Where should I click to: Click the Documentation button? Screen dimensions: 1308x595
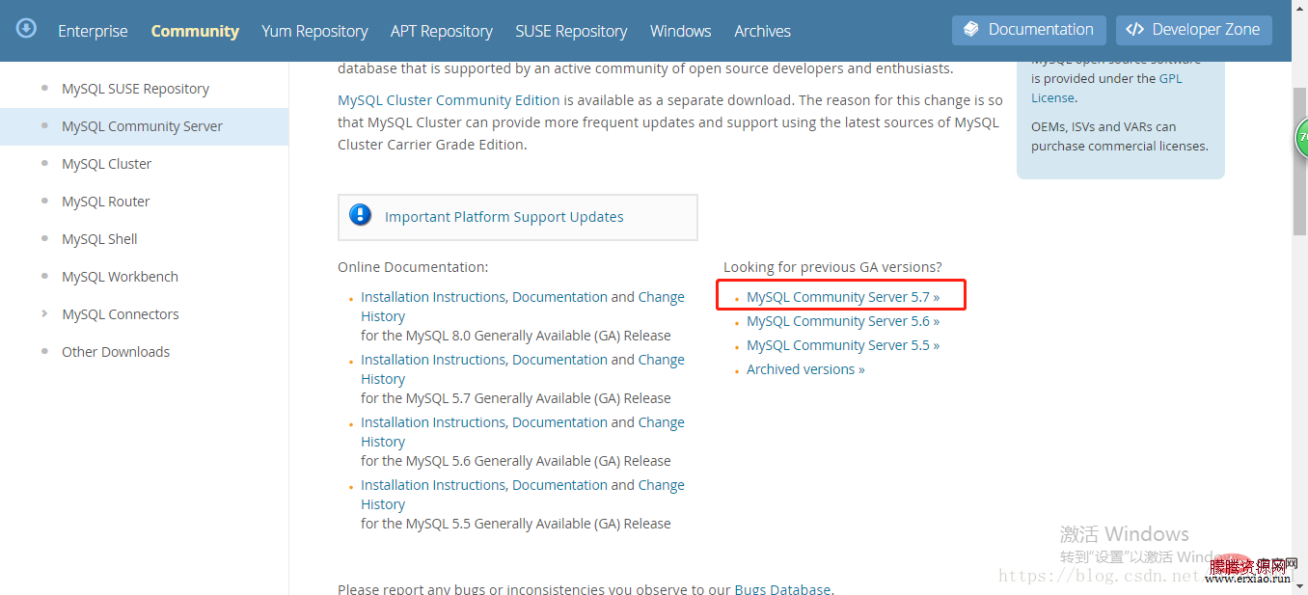[x=1029, y=30]
